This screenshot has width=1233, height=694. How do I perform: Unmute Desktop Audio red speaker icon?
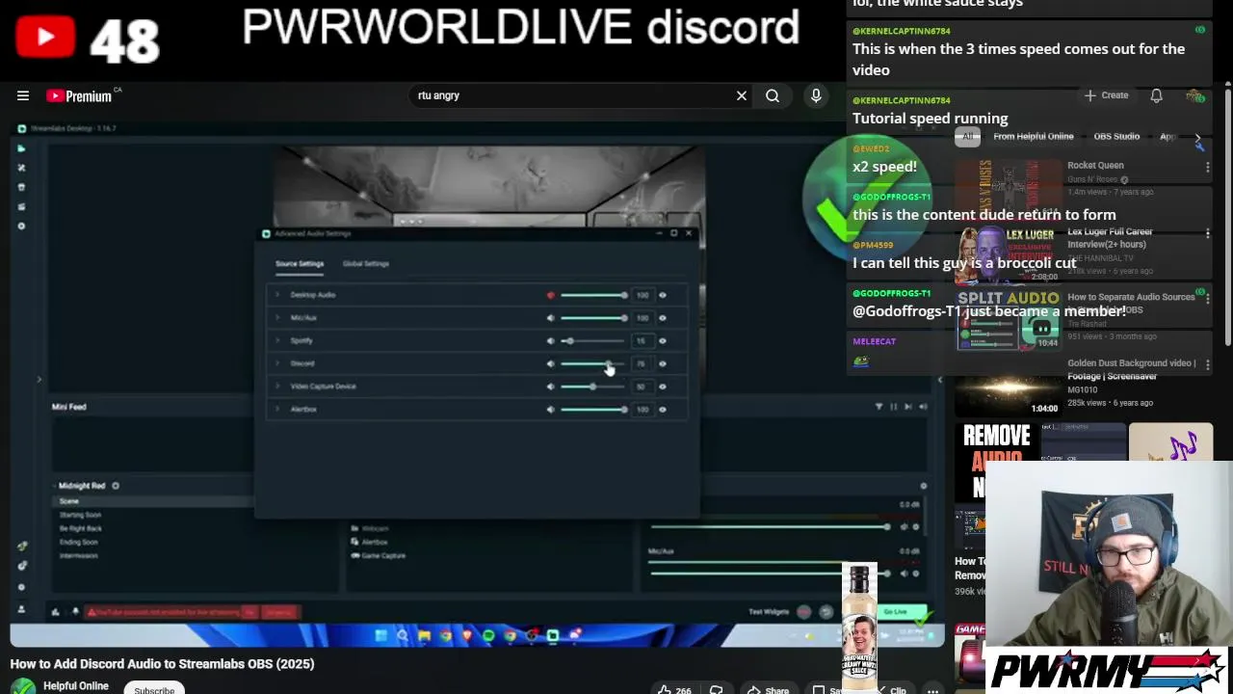pos(551,295)
